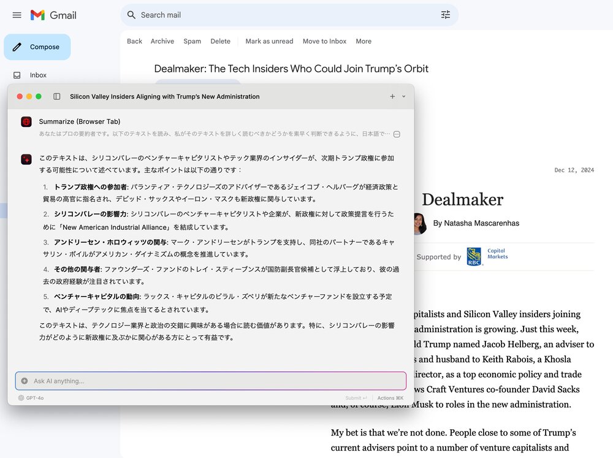
Task: Click the RBC Capital Markets sponsor logo
Action: point(487,256)
